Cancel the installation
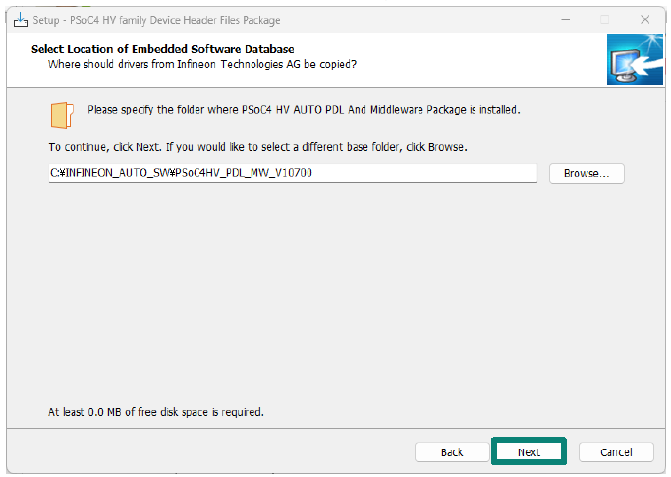The height and width of the screenshot is (477, 671). point(616,452)
